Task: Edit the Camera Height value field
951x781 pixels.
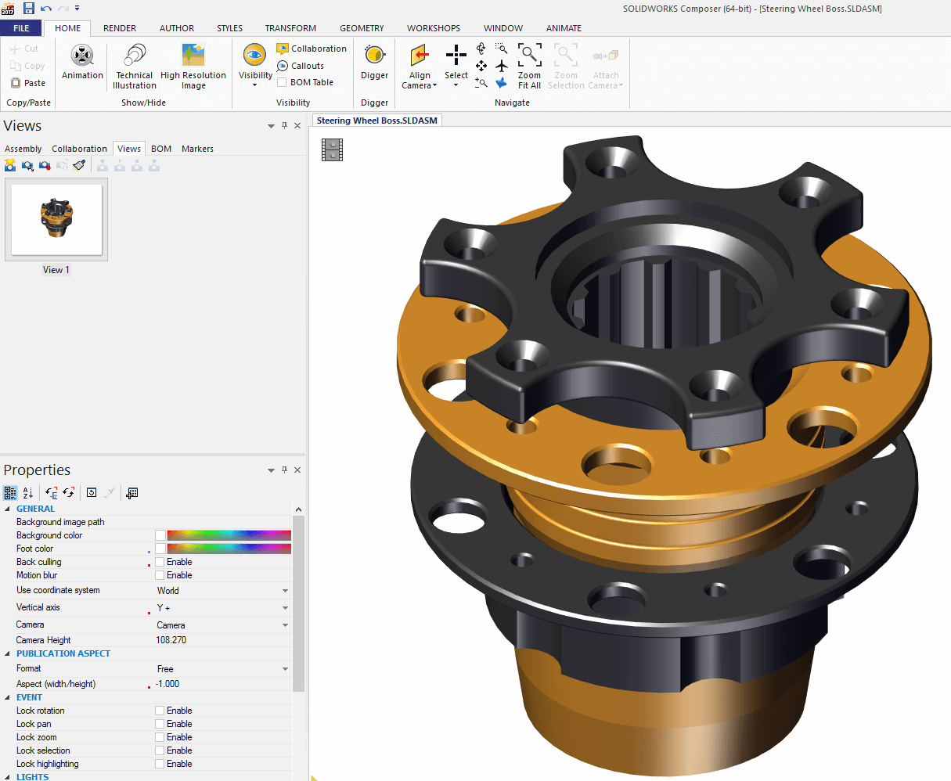Action: pos(222,640)
